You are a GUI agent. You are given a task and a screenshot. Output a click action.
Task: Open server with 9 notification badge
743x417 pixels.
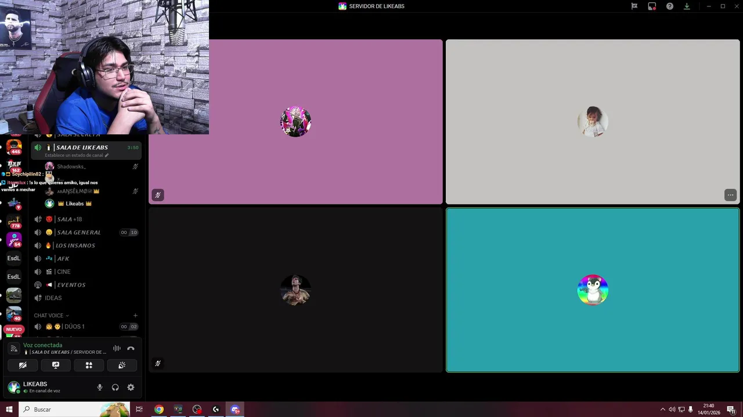coord(14,203)
